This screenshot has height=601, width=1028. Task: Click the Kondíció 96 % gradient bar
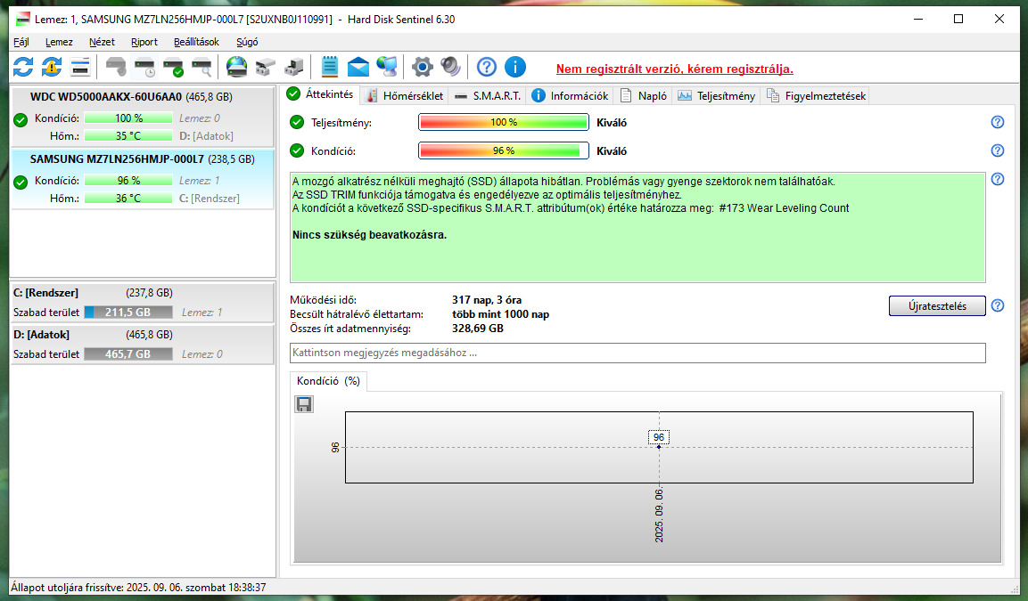[504, 150]
